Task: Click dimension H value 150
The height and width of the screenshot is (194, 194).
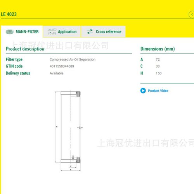Action: pos(159,73)
